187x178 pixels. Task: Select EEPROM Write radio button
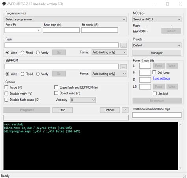[x=7, y=74]
